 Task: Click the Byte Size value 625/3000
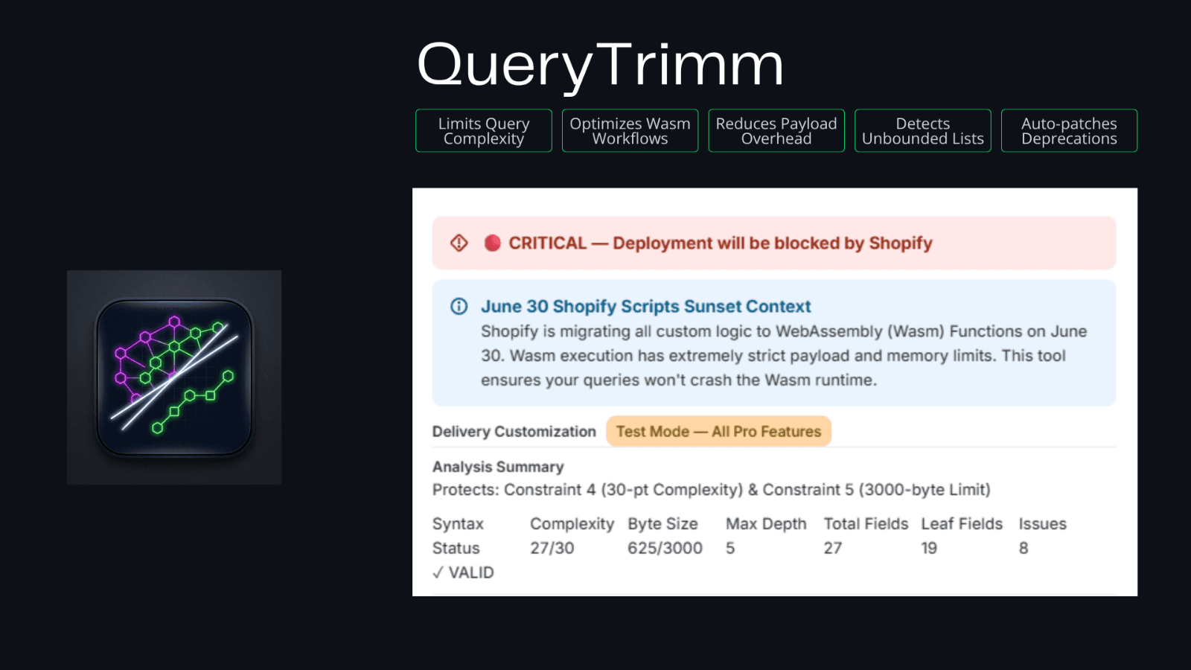[665, 548]
